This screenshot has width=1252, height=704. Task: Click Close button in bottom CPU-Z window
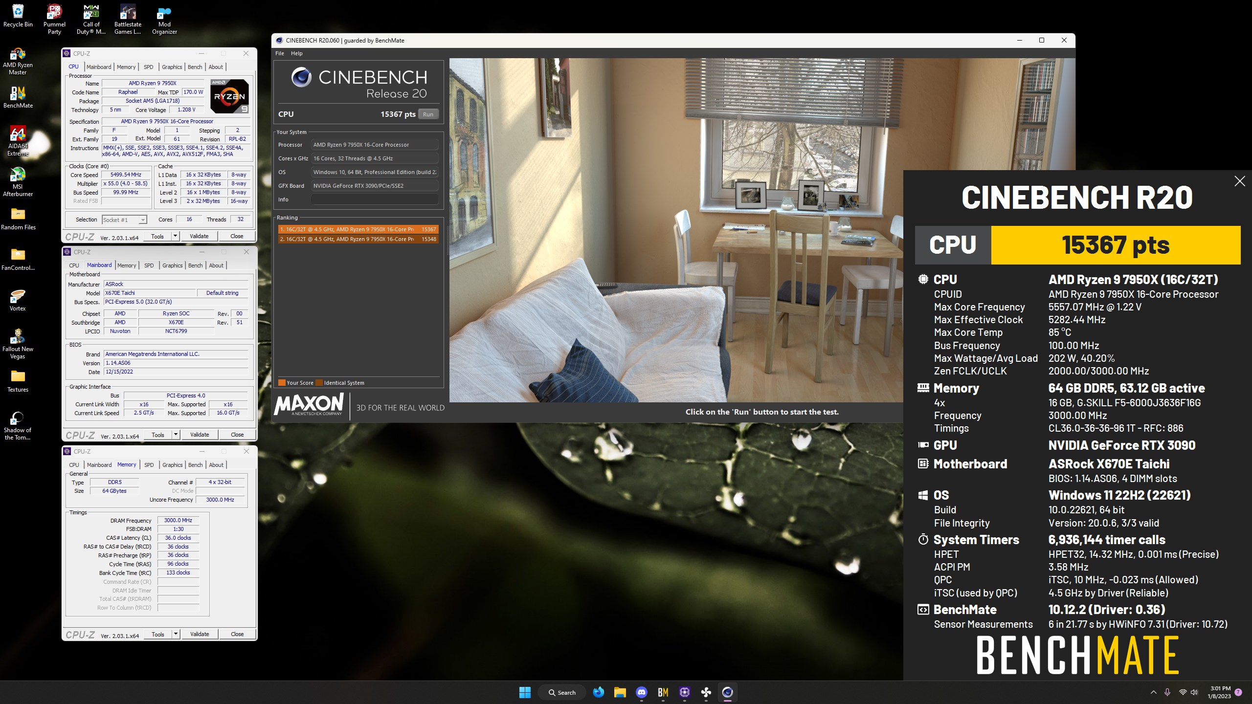pos(237,634)
